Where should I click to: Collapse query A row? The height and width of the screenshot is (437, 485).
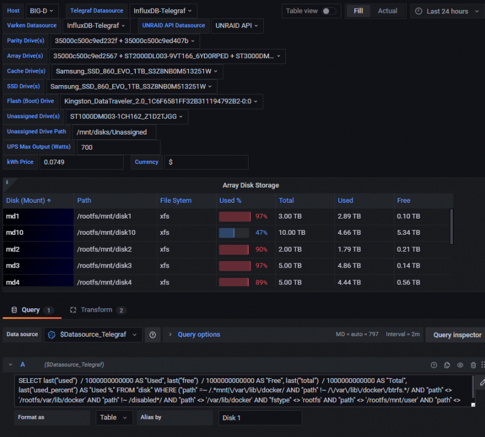[x=11, y=365]
